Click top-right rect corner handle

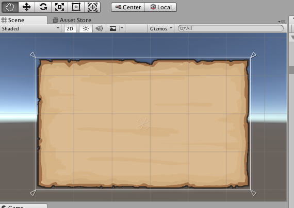point(253,55)
